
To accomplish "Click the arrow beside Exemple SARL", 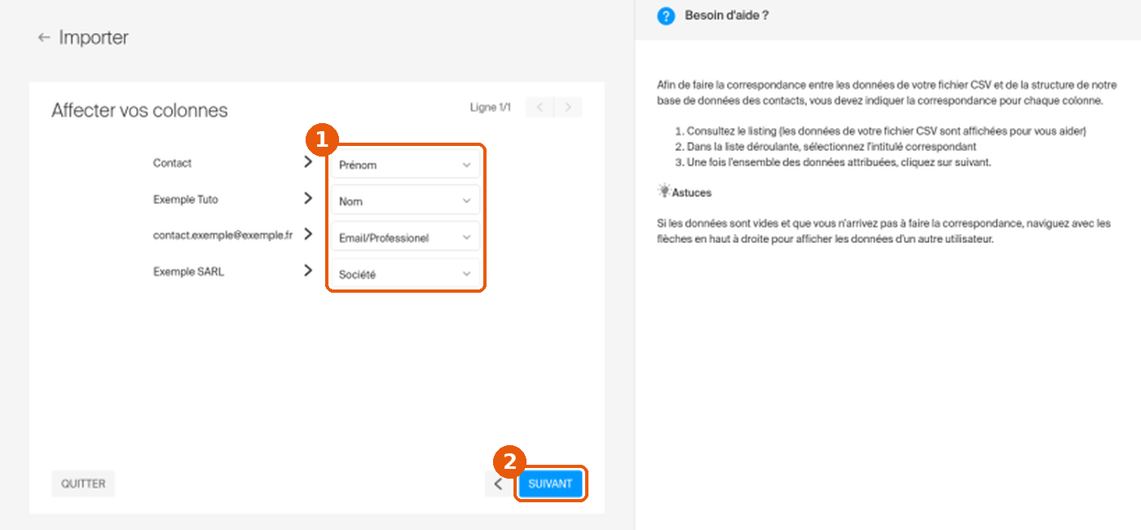I will pos(308,271).
